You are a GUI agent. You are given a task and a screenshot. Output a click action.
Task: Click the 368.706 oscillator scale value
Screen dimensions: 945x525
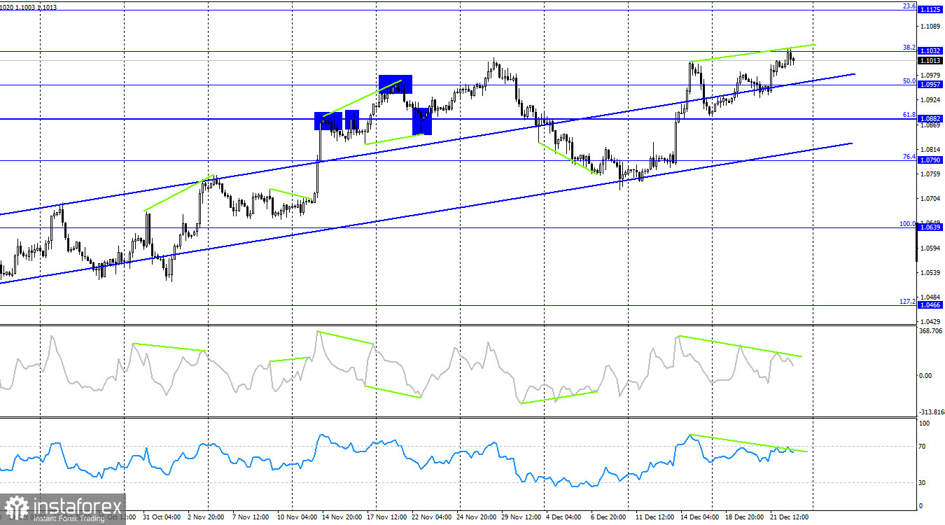pos(932,331)
